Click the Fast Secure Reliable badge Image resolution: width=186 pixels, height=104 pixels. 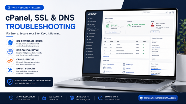24,8
